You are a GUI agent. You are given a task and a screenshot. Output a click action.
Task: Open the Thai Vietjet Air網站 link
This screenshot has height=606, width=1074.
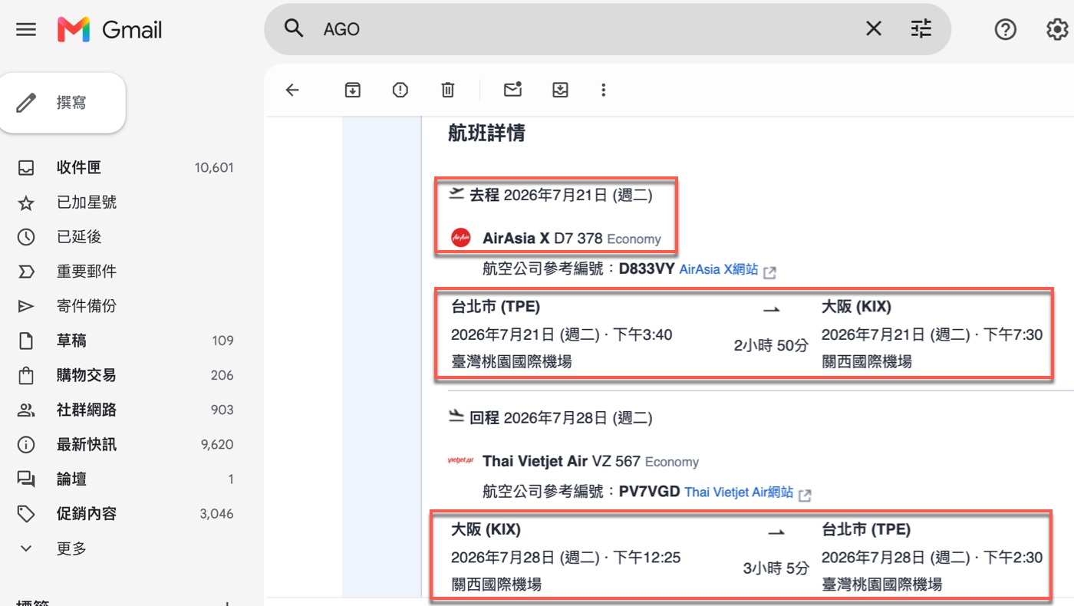(x=739, y=492)
